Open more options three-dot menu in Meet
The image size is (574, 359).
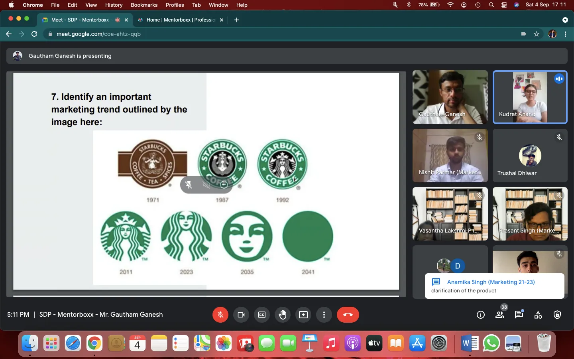point(324,315)
